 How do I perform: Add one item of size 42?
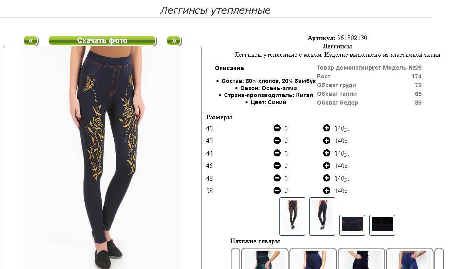point(326,141)
